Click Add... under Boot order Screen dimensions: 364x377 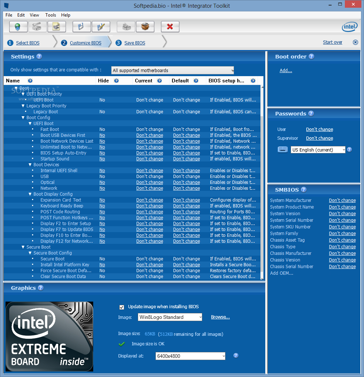pos(286,71)
